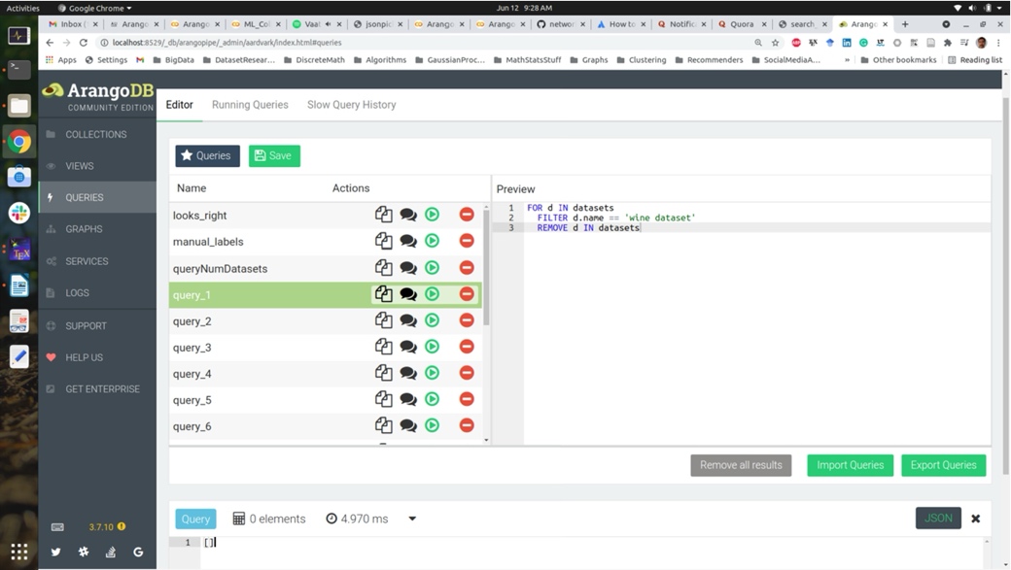
Task: Open keyboard shortcuts icon in sidebar
Action: [57, 527]
